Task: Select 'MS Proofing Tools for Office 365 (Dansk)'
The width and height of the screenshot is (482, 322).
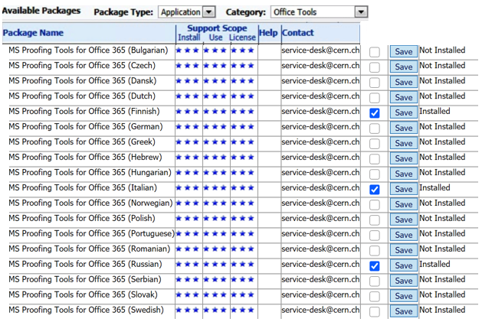Action: click(83, 81)
